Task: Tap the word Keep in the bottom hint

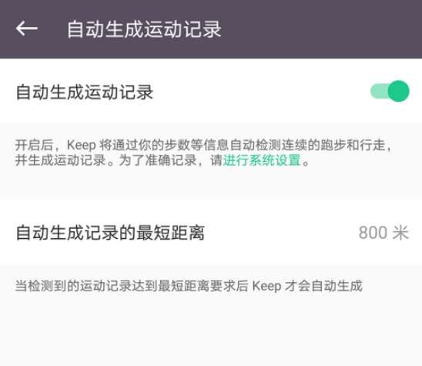Action: [266, 286]
